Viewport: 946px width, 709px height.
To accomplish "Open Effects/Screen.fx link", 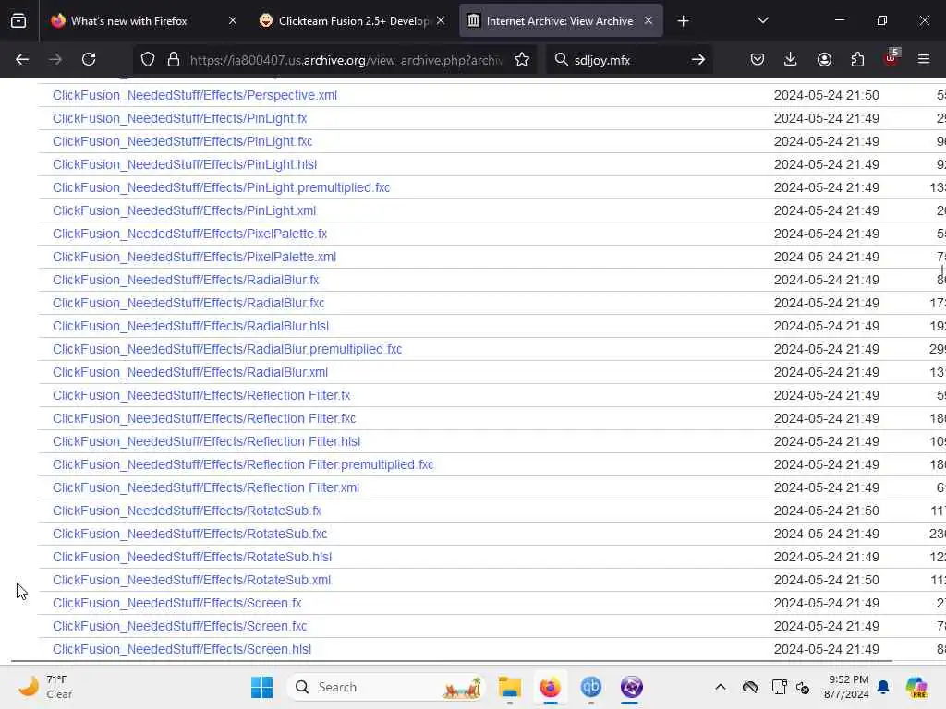I will click(176, 603).
